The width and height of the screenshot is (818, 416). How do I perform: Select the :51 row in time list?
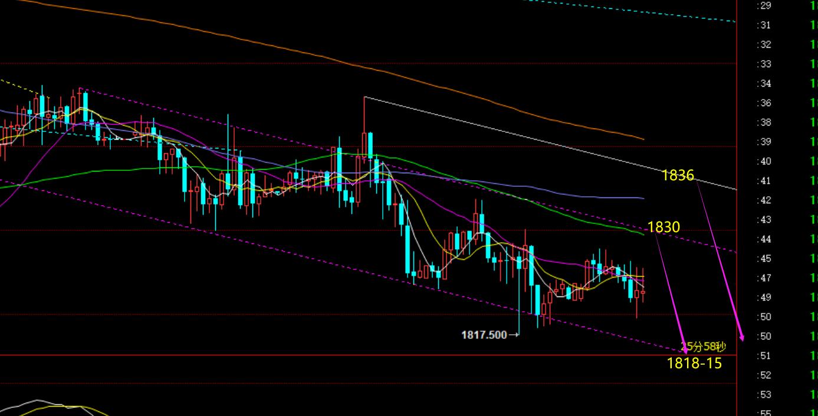pyautogui.click(x=764, y=356)
